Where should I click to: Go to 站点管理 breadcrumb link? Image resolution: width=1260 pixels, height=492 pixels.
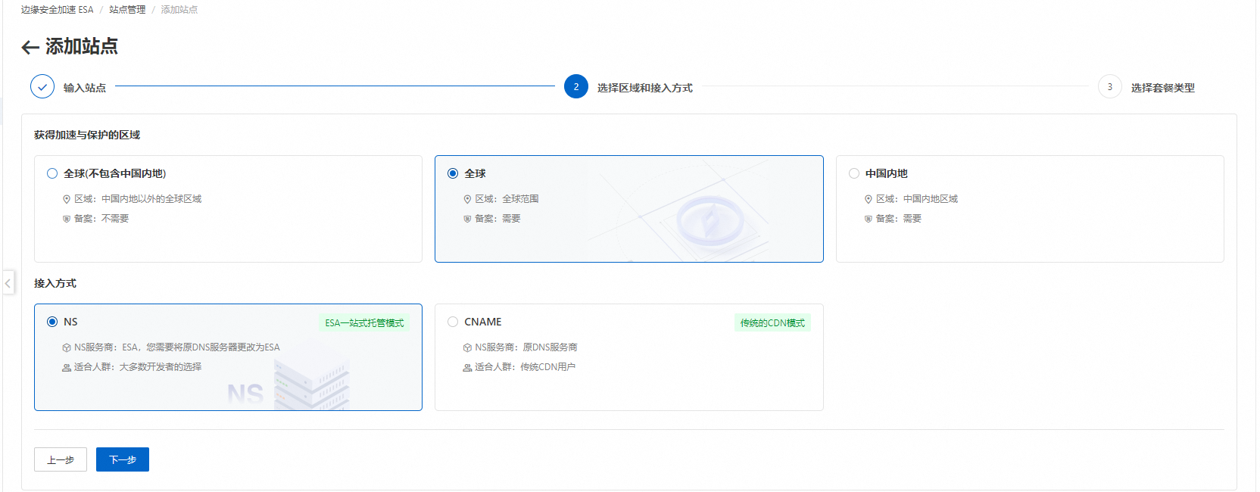tap(127, 10)
